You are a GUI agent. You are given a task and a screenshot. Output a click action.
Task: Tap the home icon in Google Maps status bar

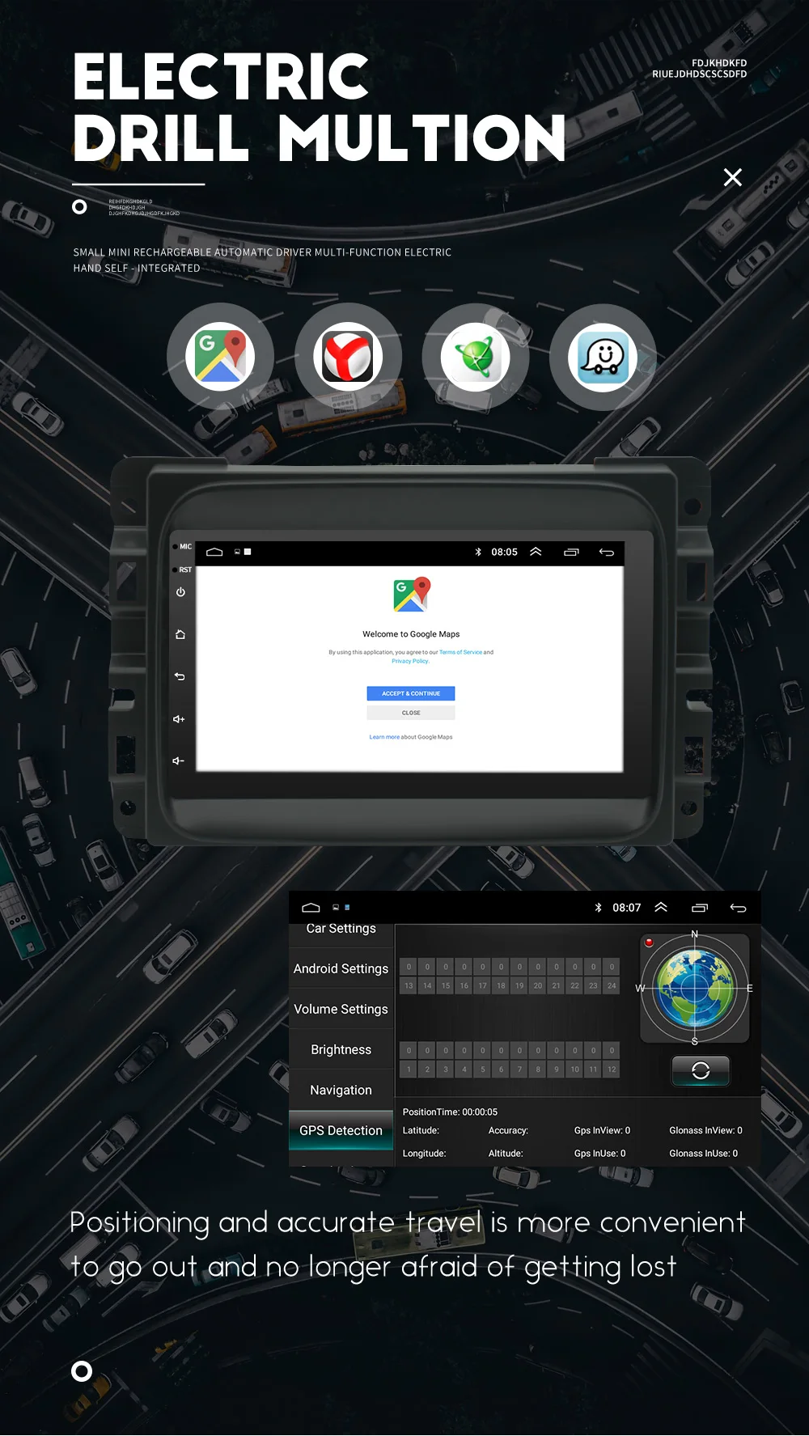point(214,552)
